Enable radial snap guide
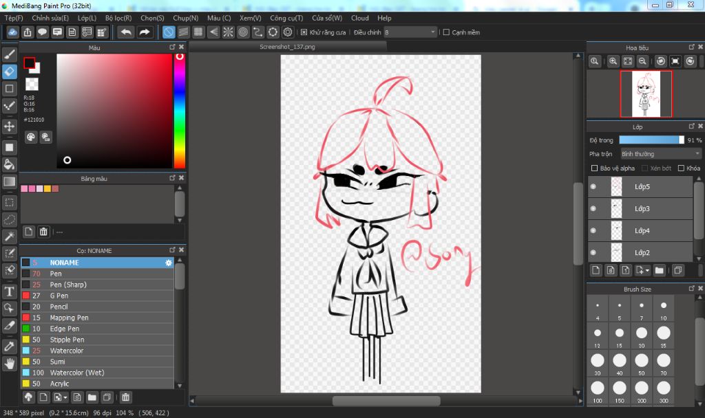Image resolution: width=705 pixels, height=418 pixels. [x=228, y=32]
